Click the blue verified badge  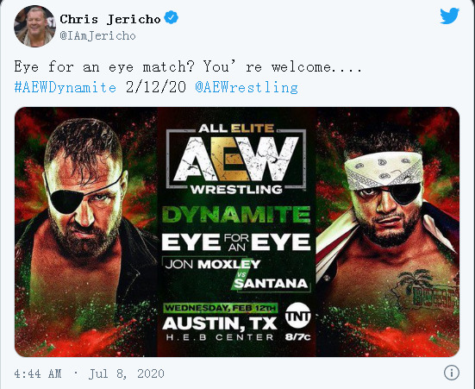(x=172, y=17)
